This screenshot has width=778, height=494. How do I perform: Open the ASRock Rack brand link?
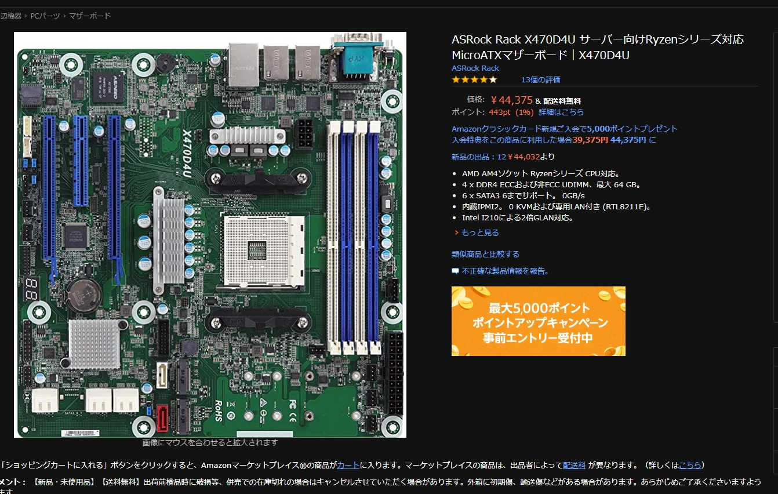475,68
